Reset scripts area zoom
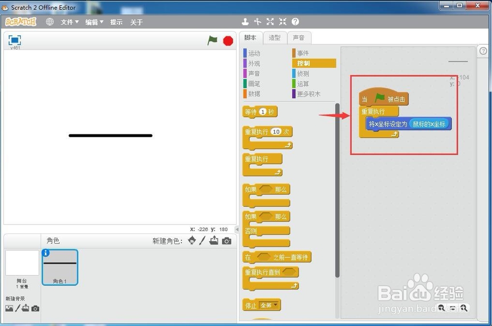Image resolution: width=492 pixels, height=326 pixels. pos(453,308)
